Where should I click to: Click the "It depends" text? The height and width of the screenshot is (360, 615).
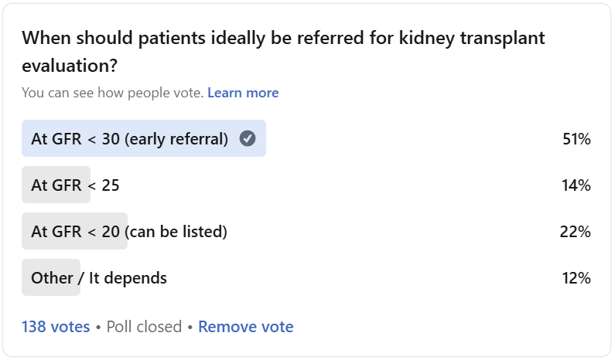[128, 277]
